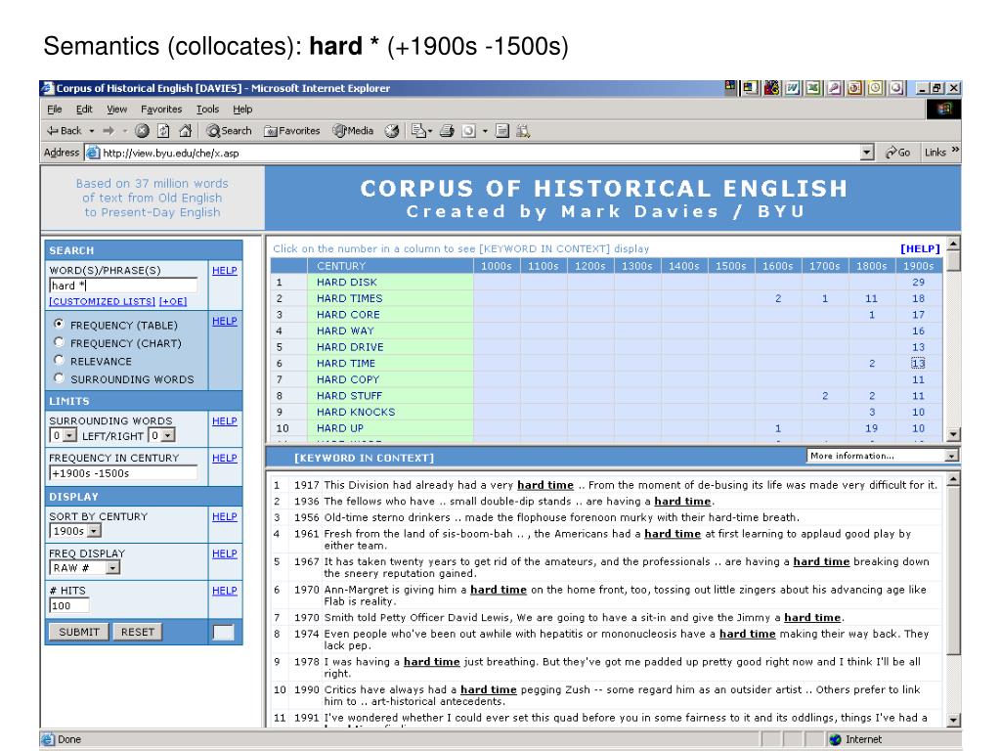Click the Internet Explorer title bar icon

[47, 88]
